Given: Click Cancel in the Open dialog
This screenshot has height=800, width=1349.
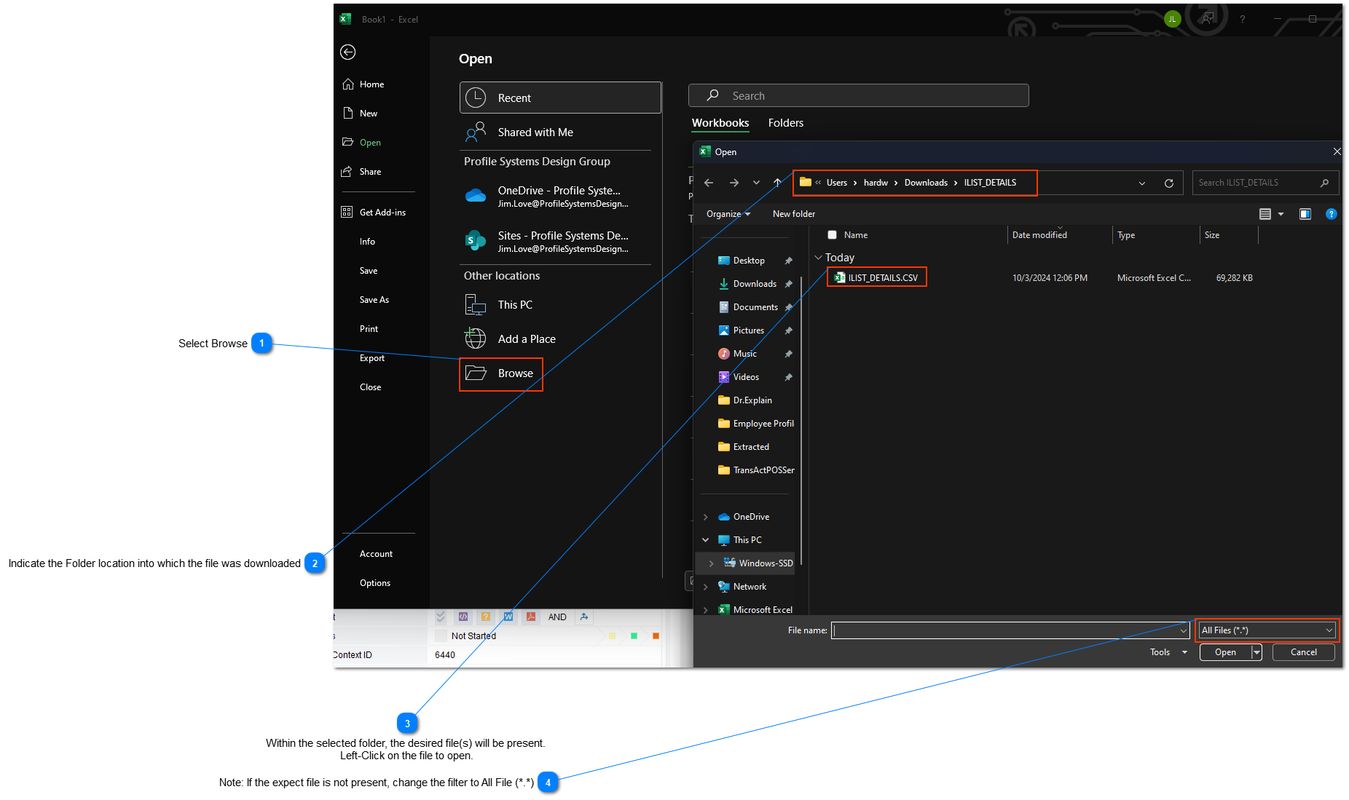Looking at the screenshot, I should [x=1303, y=652].
